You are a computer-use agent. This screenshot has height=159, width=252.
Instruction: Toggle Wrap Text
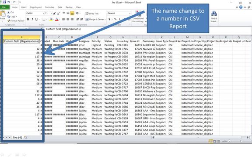point(92,14)
